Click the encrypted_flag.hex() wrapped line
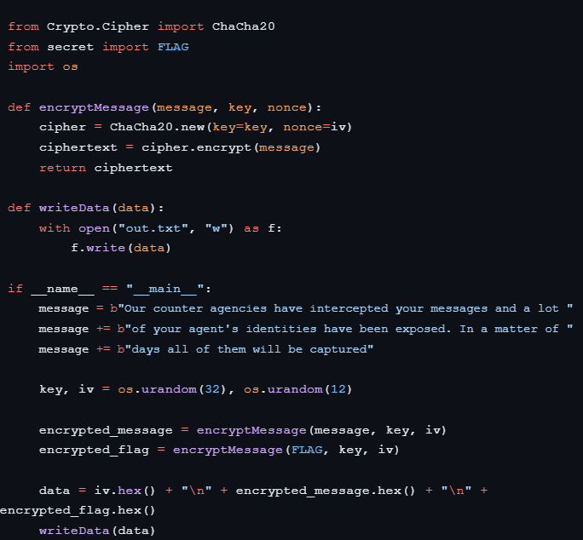 [x=78, y=510]
